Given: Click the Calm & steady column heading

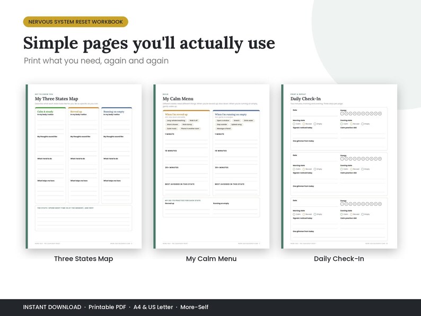Looking at the screenshot, I should [x=46, y=111].
